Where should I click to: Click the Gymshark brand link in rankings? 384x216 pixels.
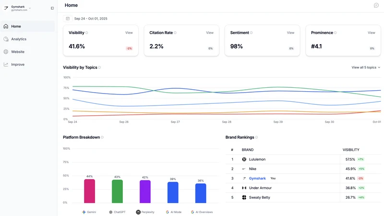(257, 179)
